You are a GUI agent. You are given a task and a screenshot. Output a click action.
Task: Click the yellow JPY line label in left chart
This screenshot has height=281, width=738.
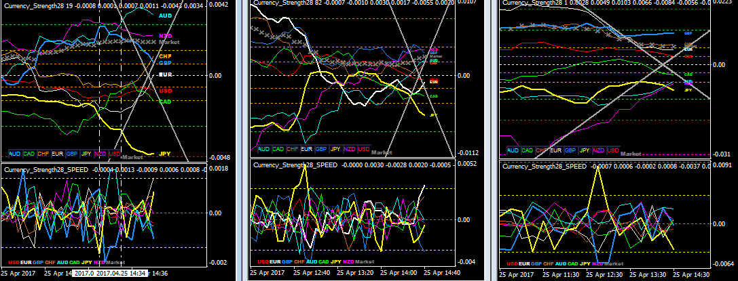click(165, 154)
